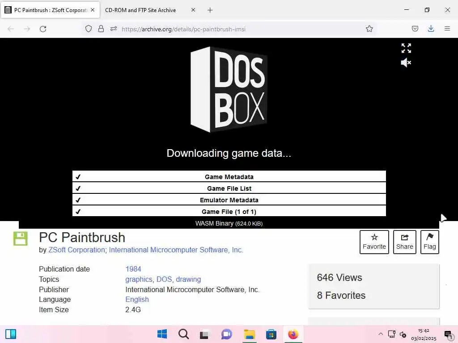Viewport: 458px width, 343px height.
Task: Open Task View in taskbar
Action: coord(205,334)
